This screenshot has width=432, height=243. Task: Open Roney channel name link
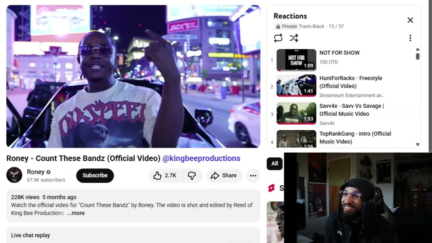point(36,172)
